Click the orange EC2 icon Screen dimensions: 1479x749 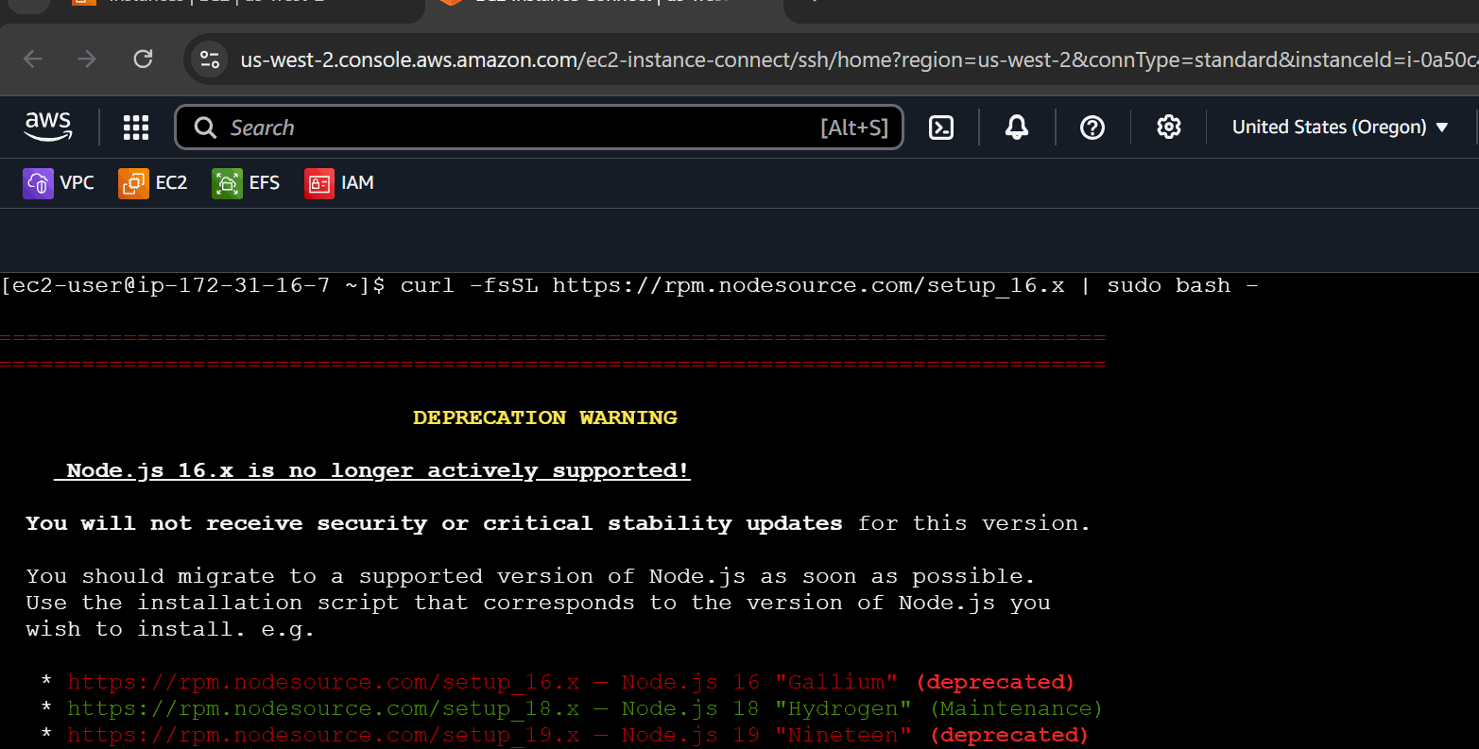point(133,183)
